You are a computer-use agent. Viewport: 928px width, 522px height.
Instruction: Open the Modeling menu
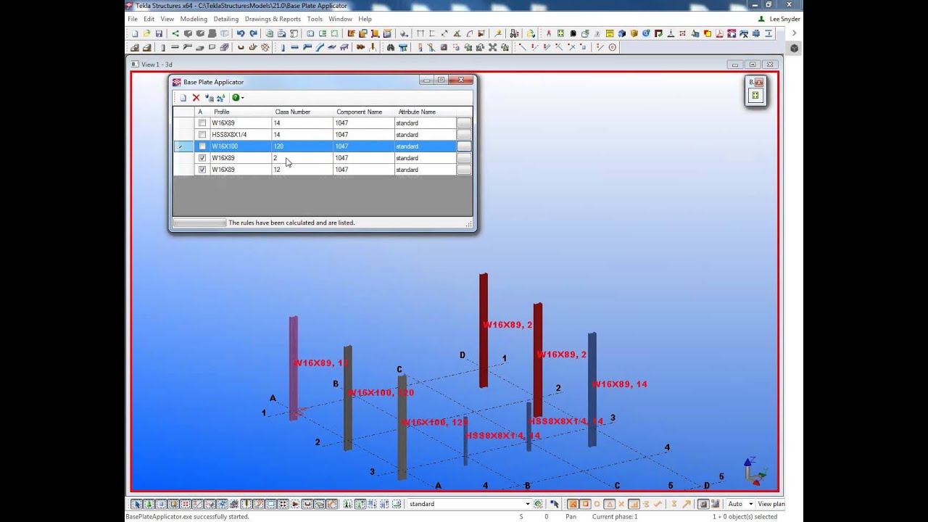194,19
